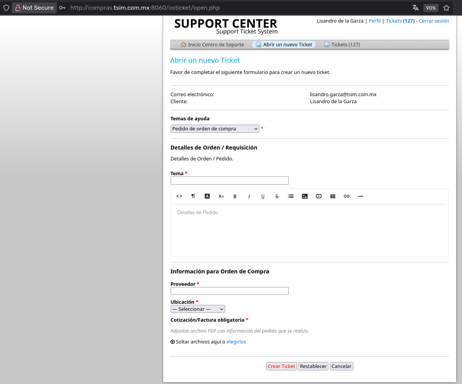The image size is (462, 384).
Task: Insert a video in editor
Action: 319,196
